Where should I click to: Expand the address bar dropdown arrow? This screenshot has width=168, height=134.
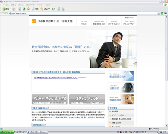(x=159, y=13)
